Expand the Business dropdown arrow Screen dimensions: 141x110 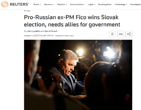point(54,5)
